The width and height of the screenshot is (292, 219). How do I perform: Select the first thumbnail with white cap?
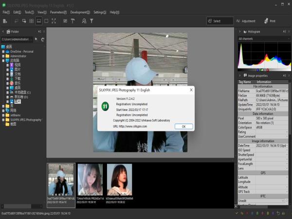(61, 185)
